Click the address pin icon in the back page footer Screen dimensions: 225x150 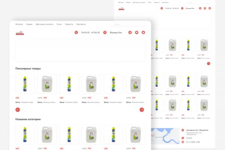click(183, 130)
